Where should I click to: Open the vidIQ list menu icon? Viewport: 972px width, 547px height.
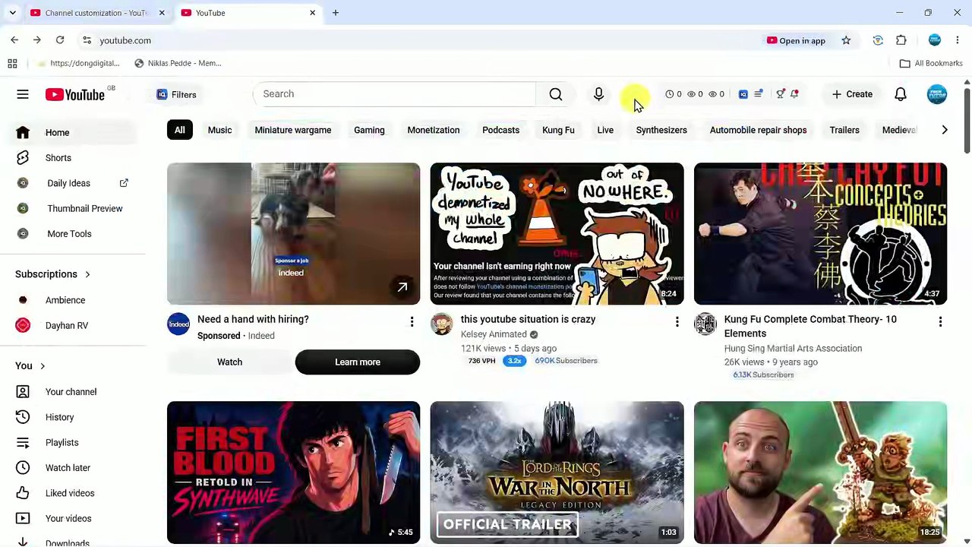758,94
